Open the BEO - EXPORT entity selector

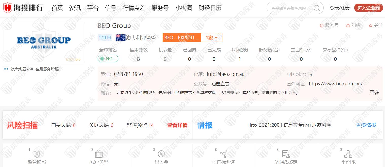[181, 38]
